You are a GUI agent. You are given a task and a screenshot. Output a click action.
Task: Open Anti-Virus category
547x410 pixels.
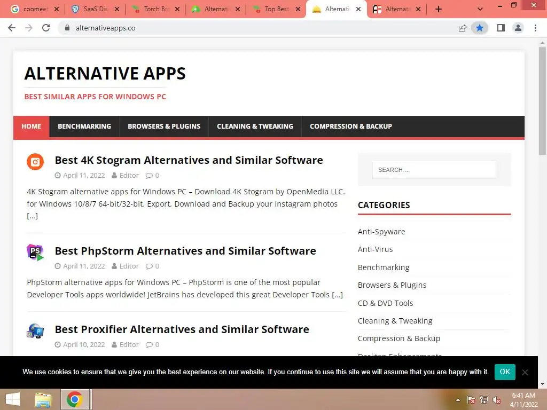[375, 249]
